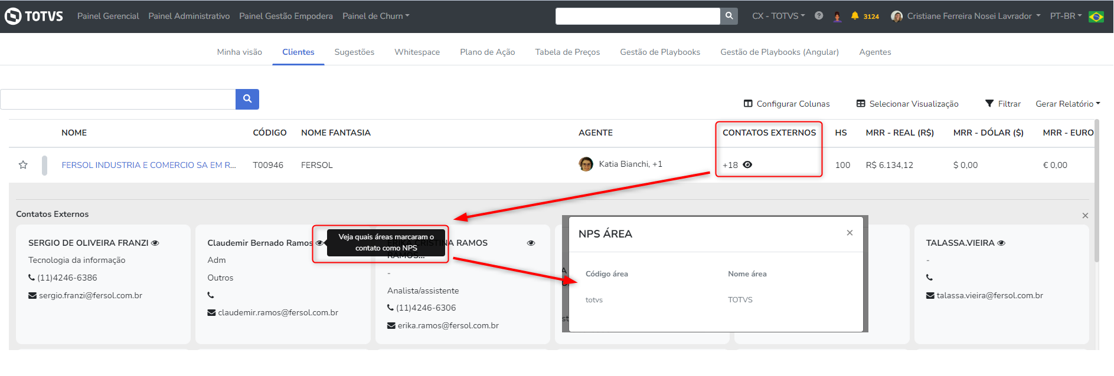
Task: Click phone icon in TALASSA.VIEIRA card
Action: coord(929,278)
